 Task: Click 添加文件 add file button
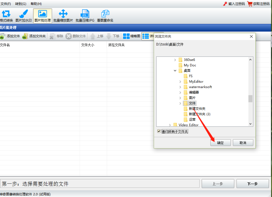(10, 36)
